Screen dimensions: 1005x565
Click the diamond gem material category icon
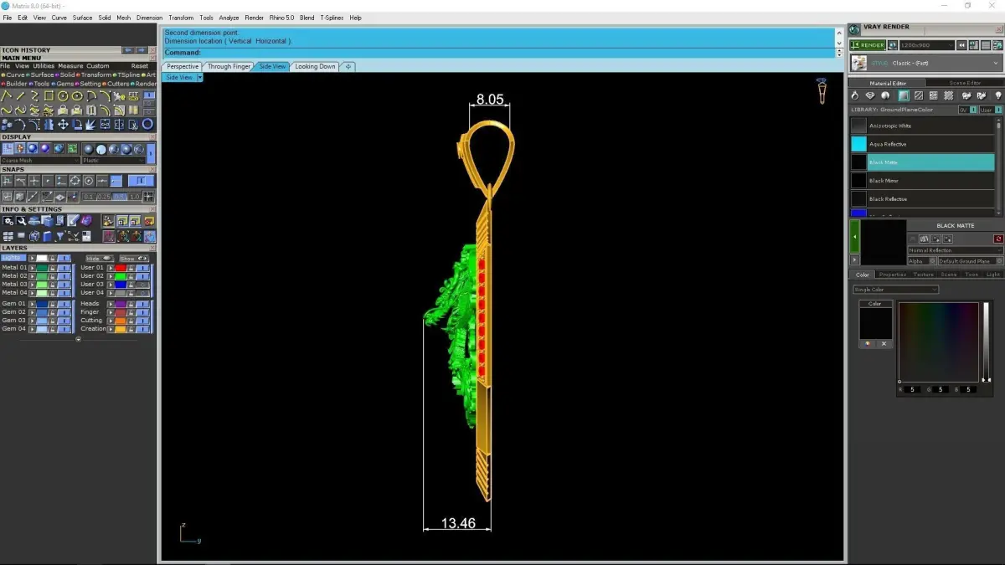point(870,95)
